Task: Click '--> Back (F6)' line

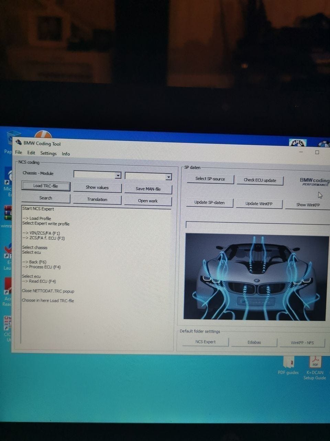Action: point(34,262)
